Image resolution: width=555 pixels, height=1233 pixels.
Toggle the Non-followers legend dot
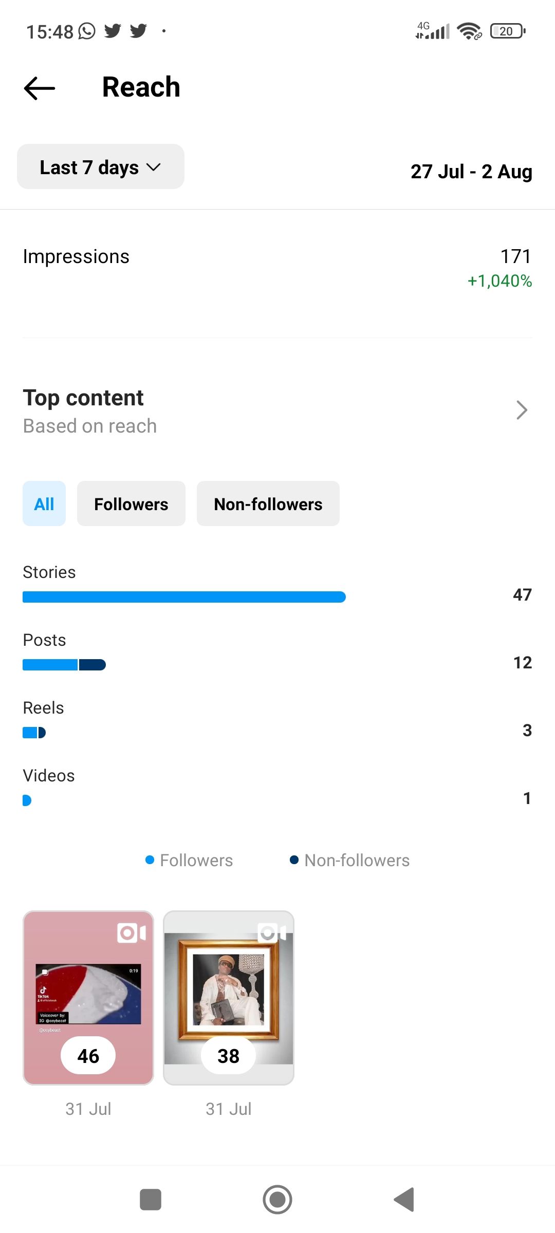click(x=294, y=860)
